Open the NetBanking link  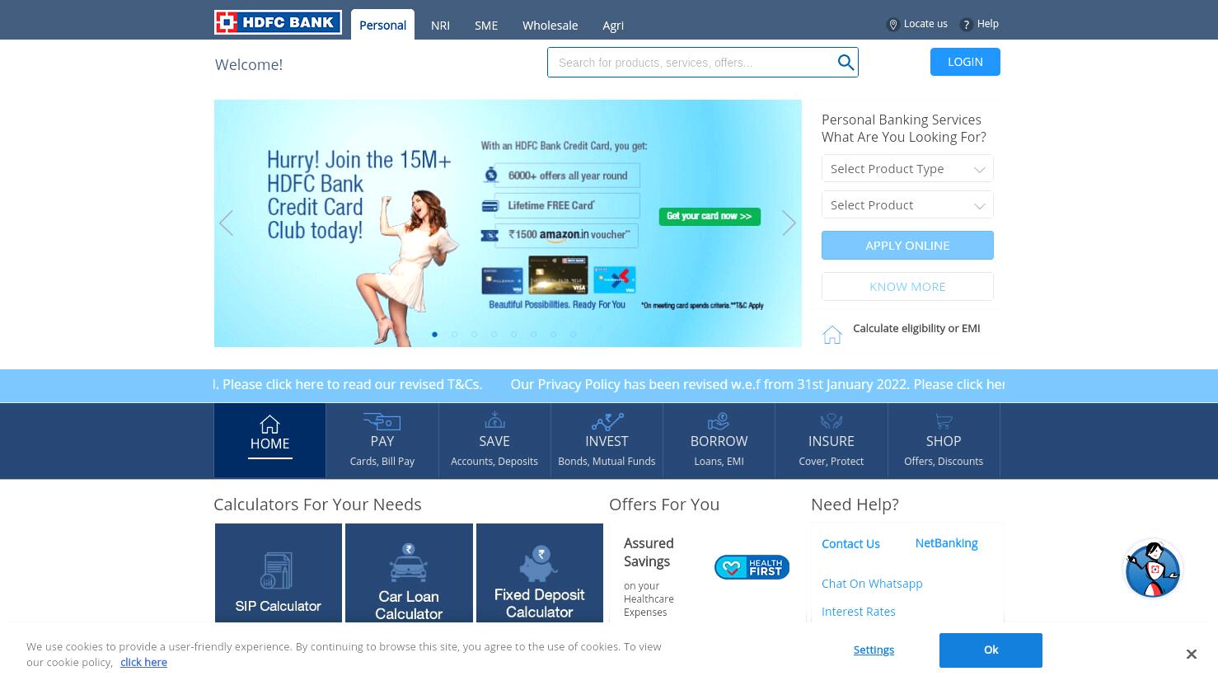(946, 543)
